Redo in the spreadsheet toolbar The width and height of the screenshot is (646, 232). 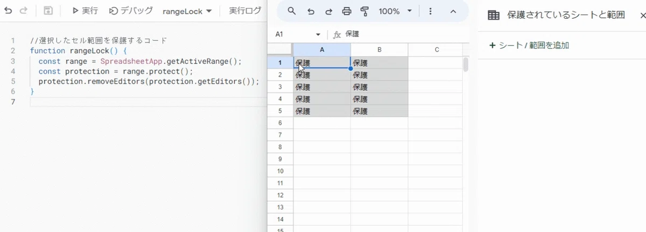[x=328, y=11]
